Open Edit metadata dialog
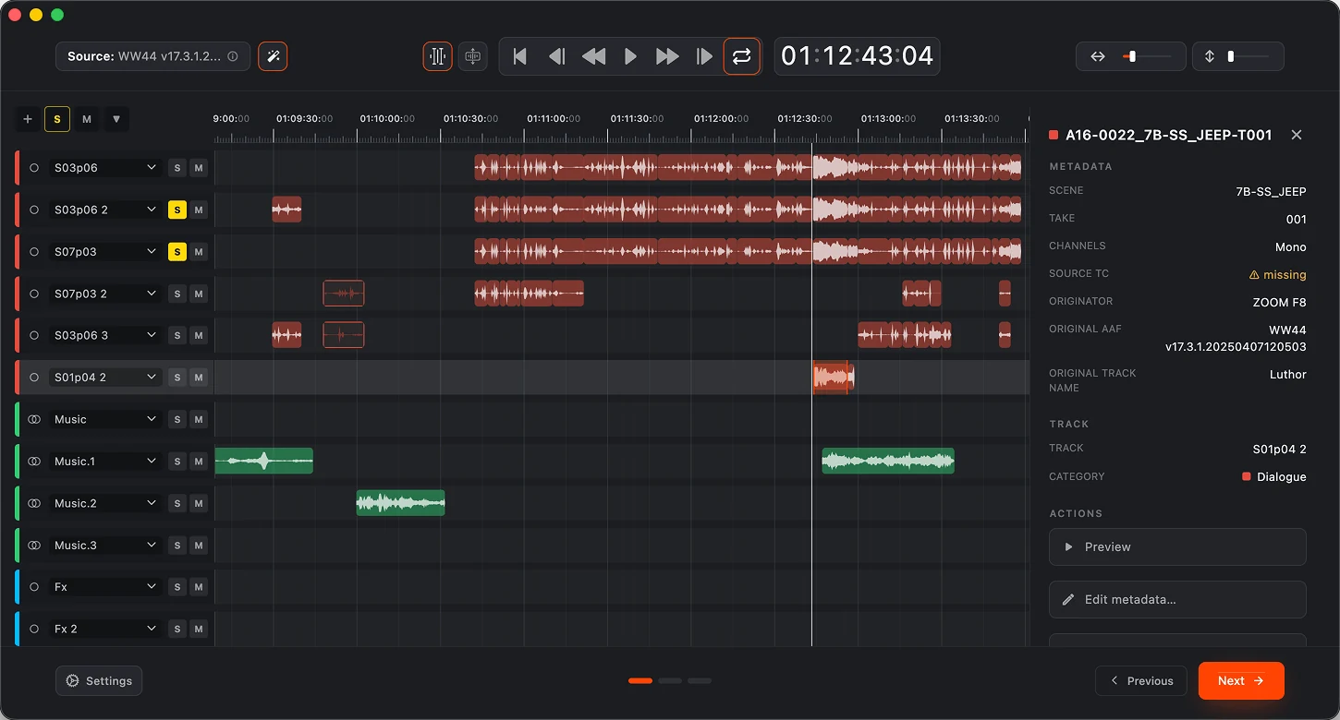Viewport: 1340px width, 720px height. click(1177, 599)
